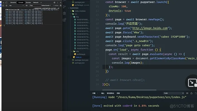This screenshot has width=197, height=111.
Task: Open srcToImg.js under utils folder
Action: click(81, 54)
